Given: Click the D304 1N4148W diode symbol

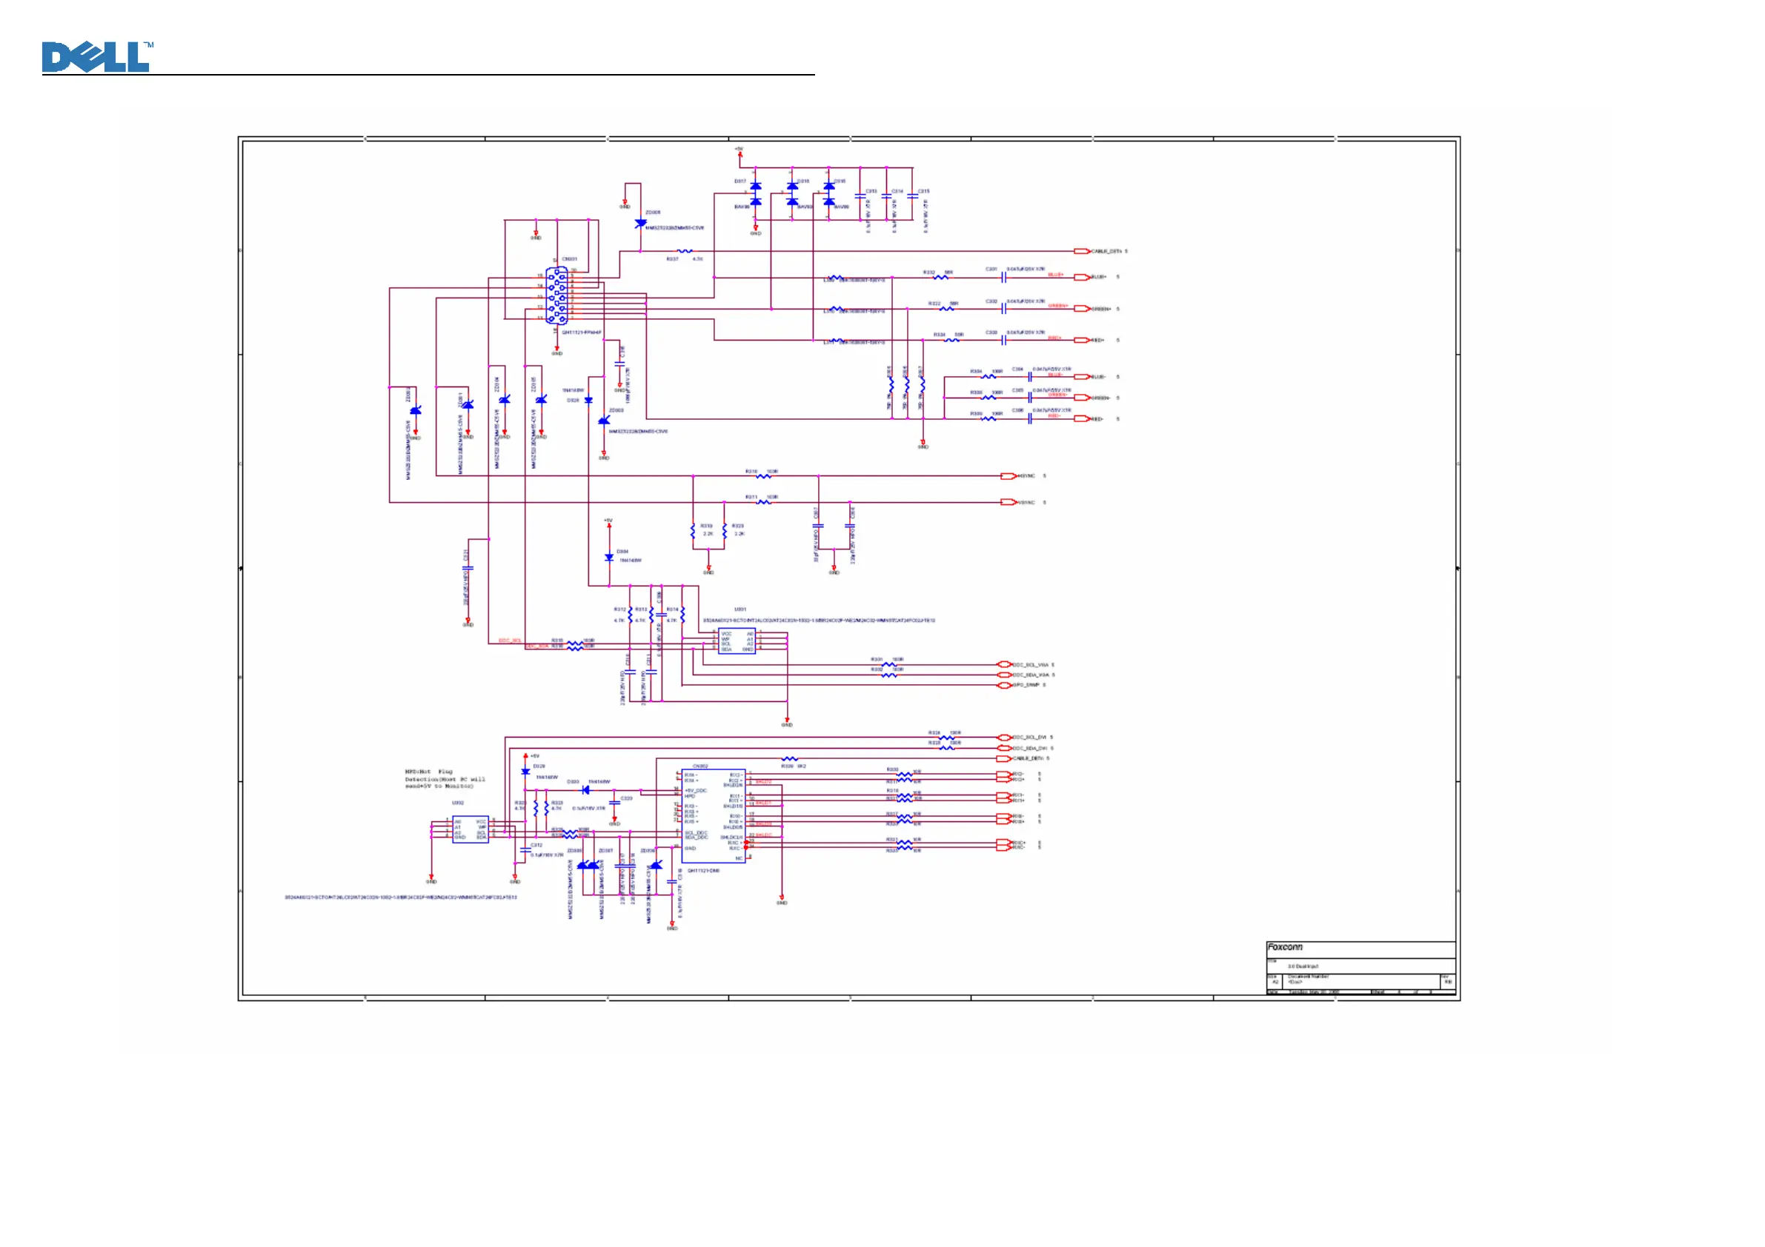Looking at the screenshot, I should click(x=609, y=557).
